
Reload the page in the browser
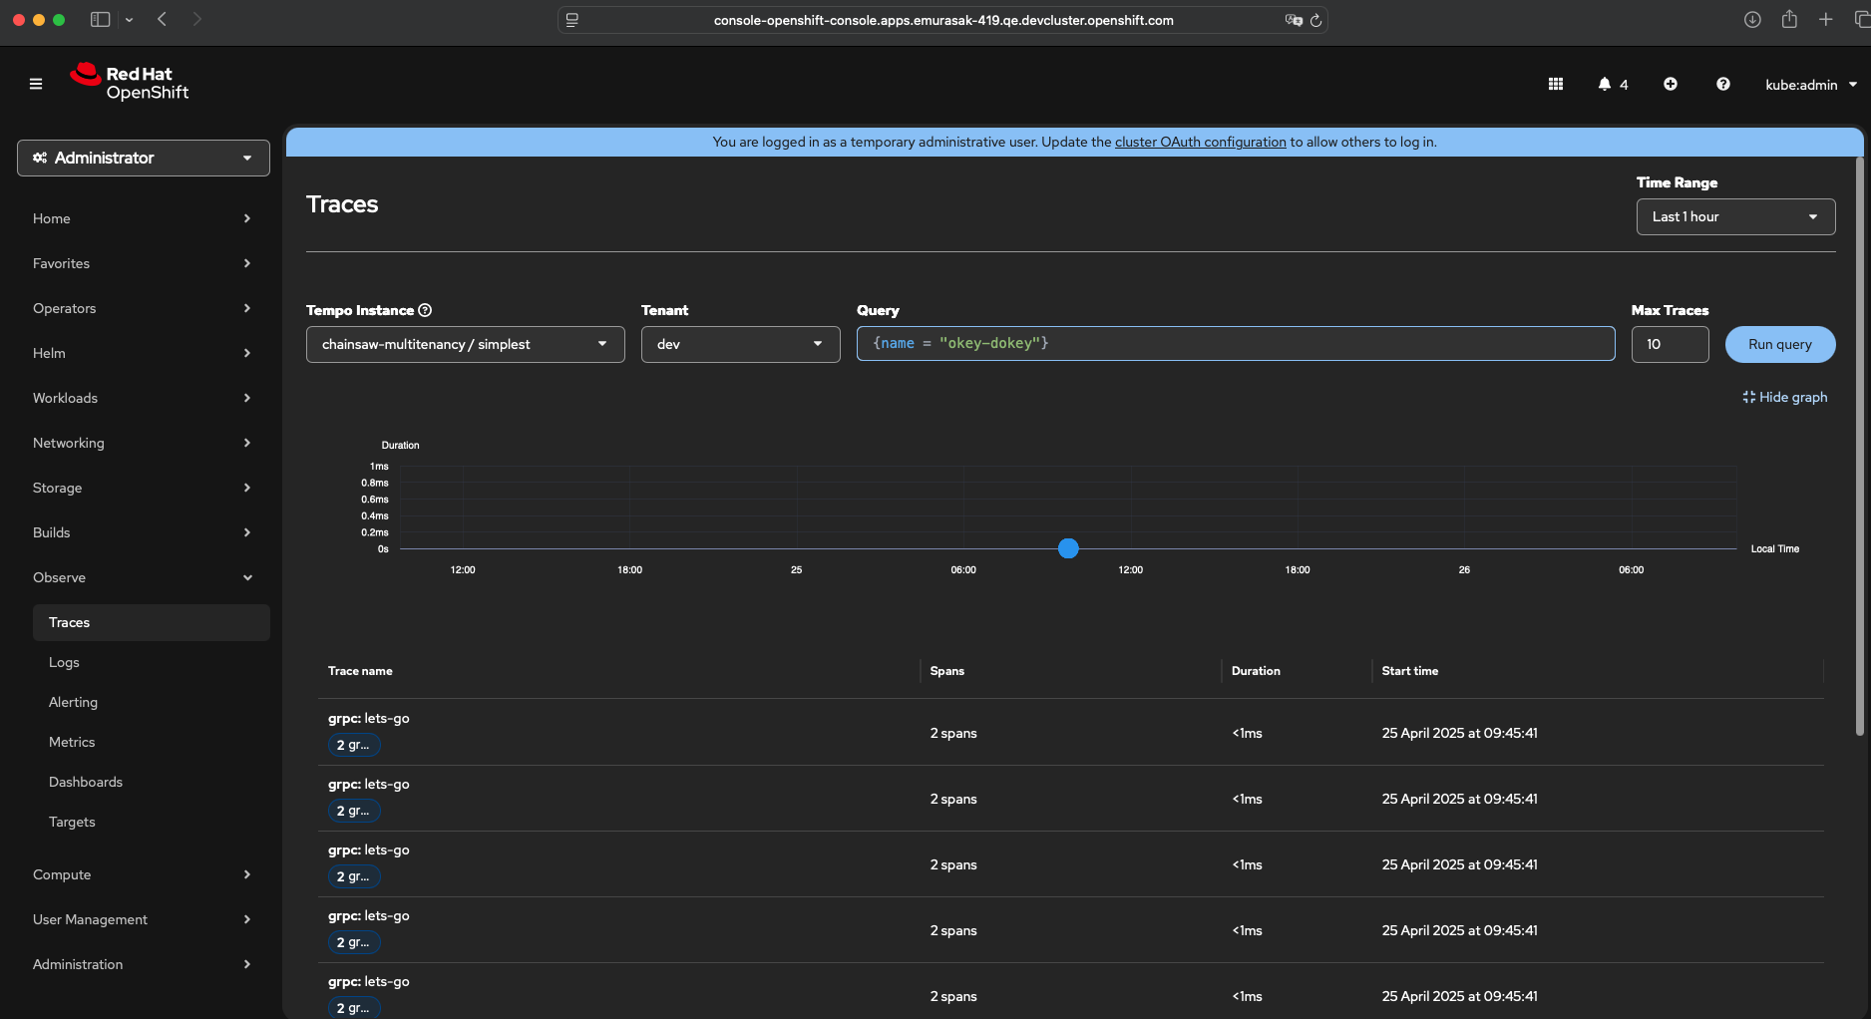[x=1315, y=20]
